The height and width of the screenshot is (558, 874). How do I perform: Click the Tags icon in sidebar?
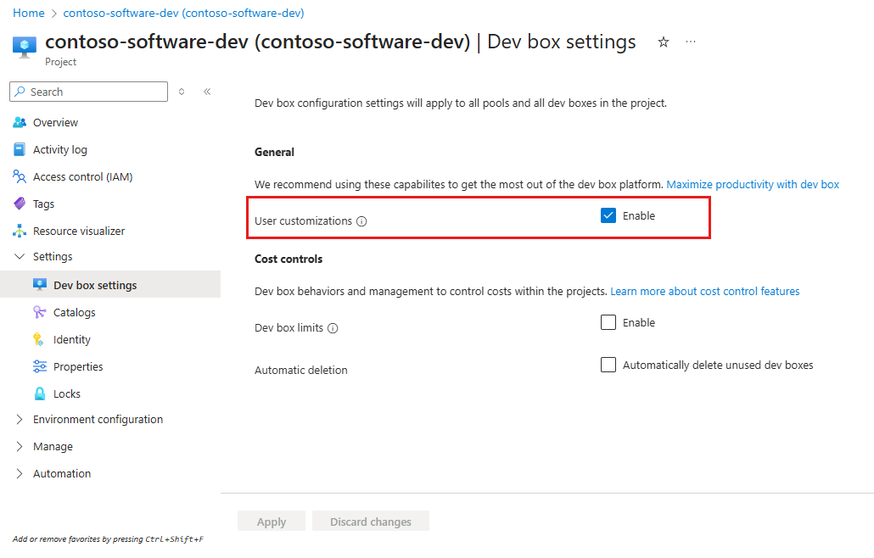(20, 204)
